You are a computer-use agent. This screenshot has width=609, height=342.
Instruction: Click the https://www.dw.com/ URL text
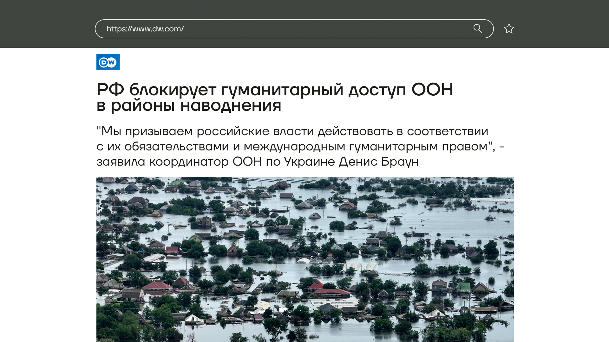point(145,29)
